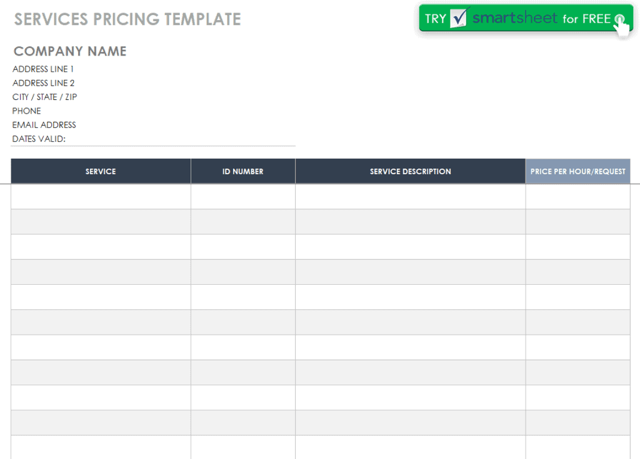Click the ID NUMBER column header
Viewport: 640px width, 459px height.
(243, 171)
